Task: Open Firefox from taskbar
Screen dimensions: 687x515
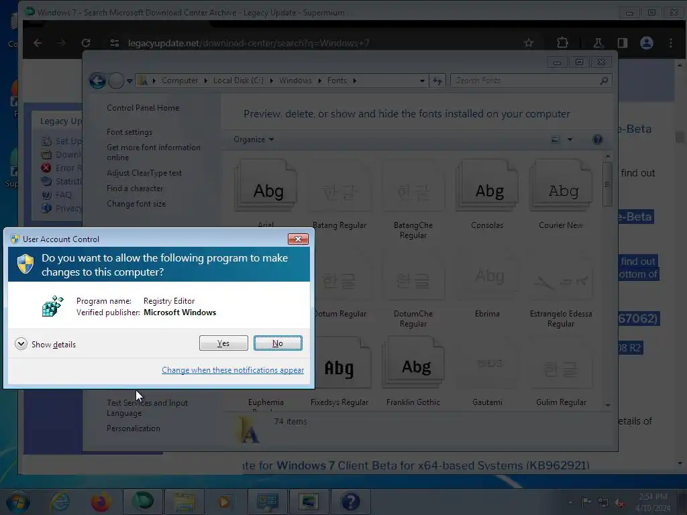Action: click(101, 502)
